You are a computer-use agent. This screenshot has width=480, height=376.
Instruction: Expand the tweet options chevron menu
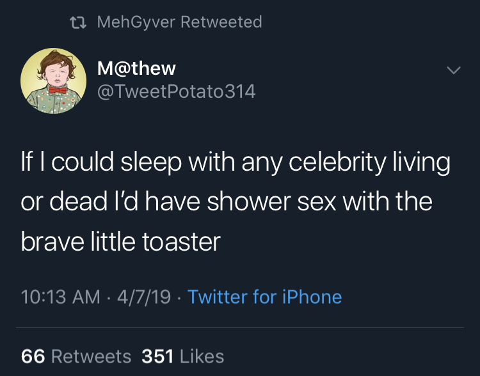pyautogui.click(x=453, y=70)
